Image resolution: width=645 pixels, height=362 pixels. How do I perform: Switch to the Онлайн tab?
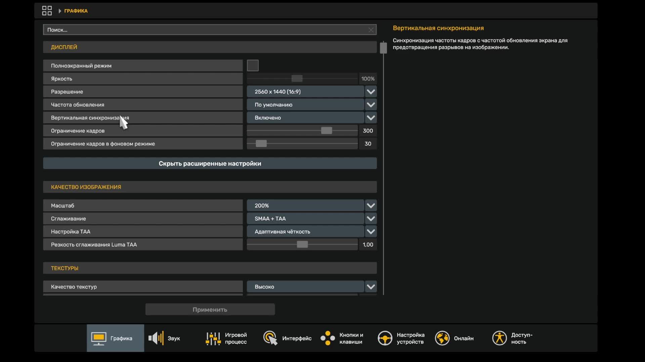[x=459, y=338]
